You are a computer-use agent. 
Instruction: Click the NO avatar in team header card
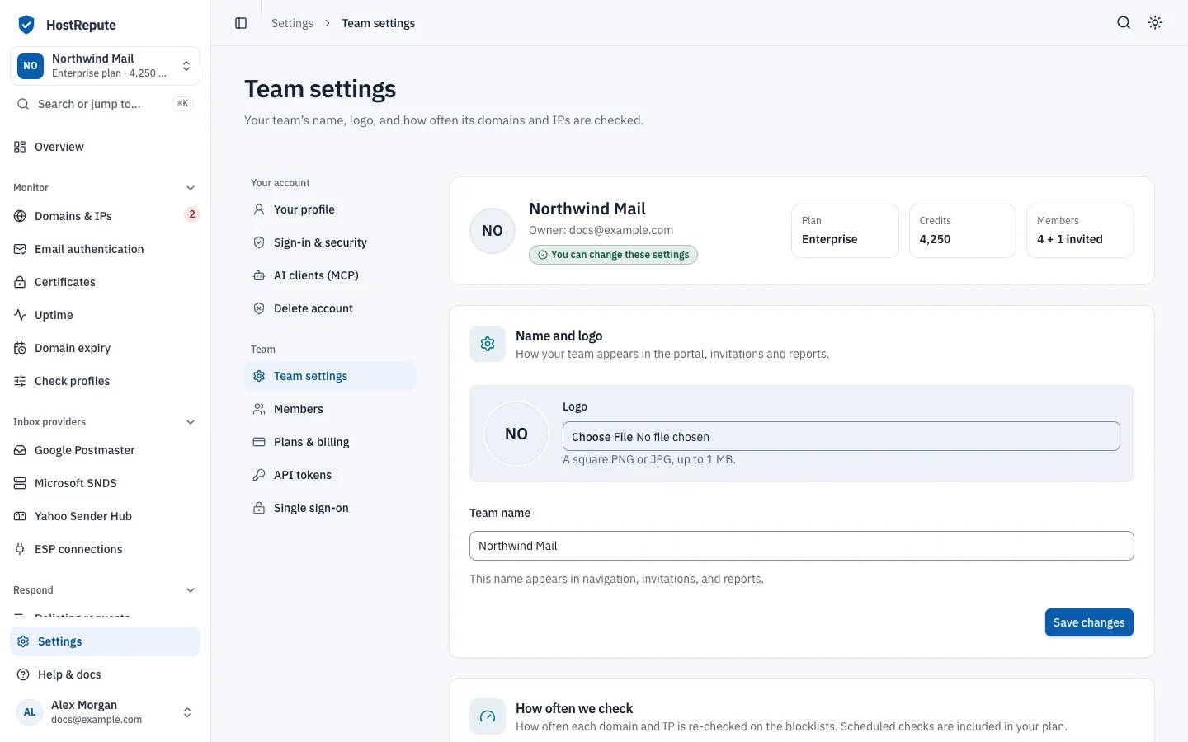(x=493, y=231)
